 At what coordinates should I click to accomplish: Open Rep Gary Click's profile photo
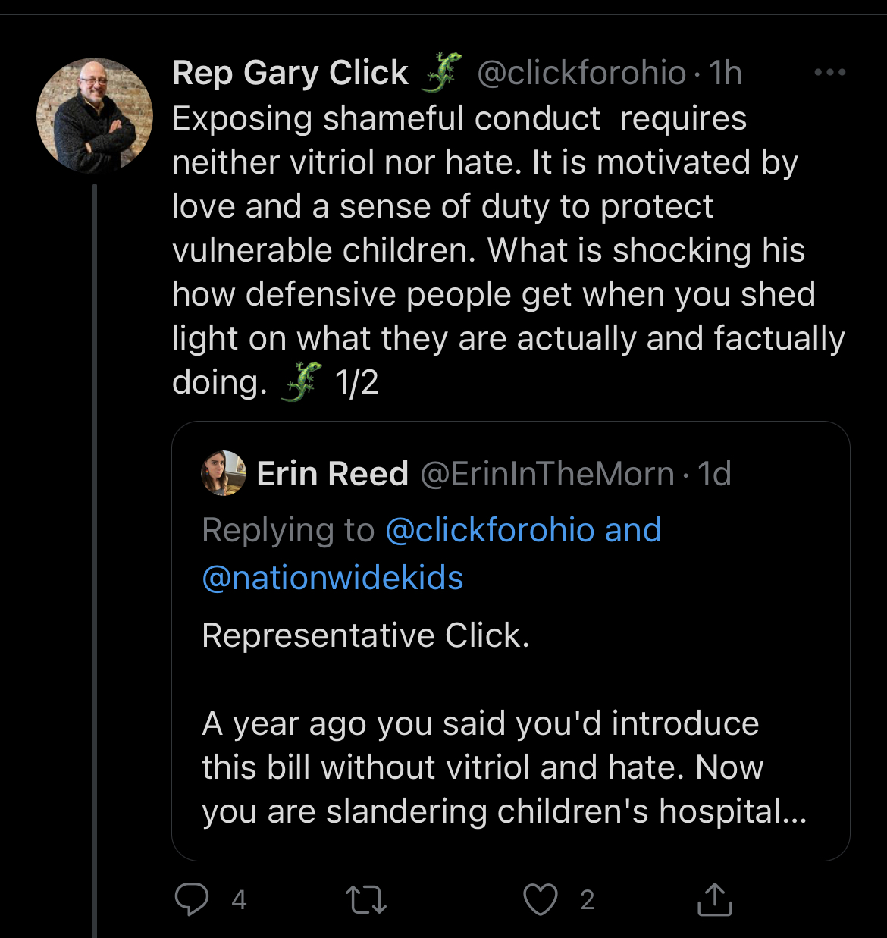(95, 116)
